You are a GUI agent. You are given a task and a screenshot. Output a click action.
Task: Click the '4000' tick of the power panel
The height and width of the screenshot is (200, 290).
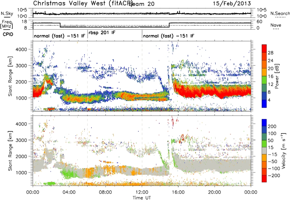21,49
